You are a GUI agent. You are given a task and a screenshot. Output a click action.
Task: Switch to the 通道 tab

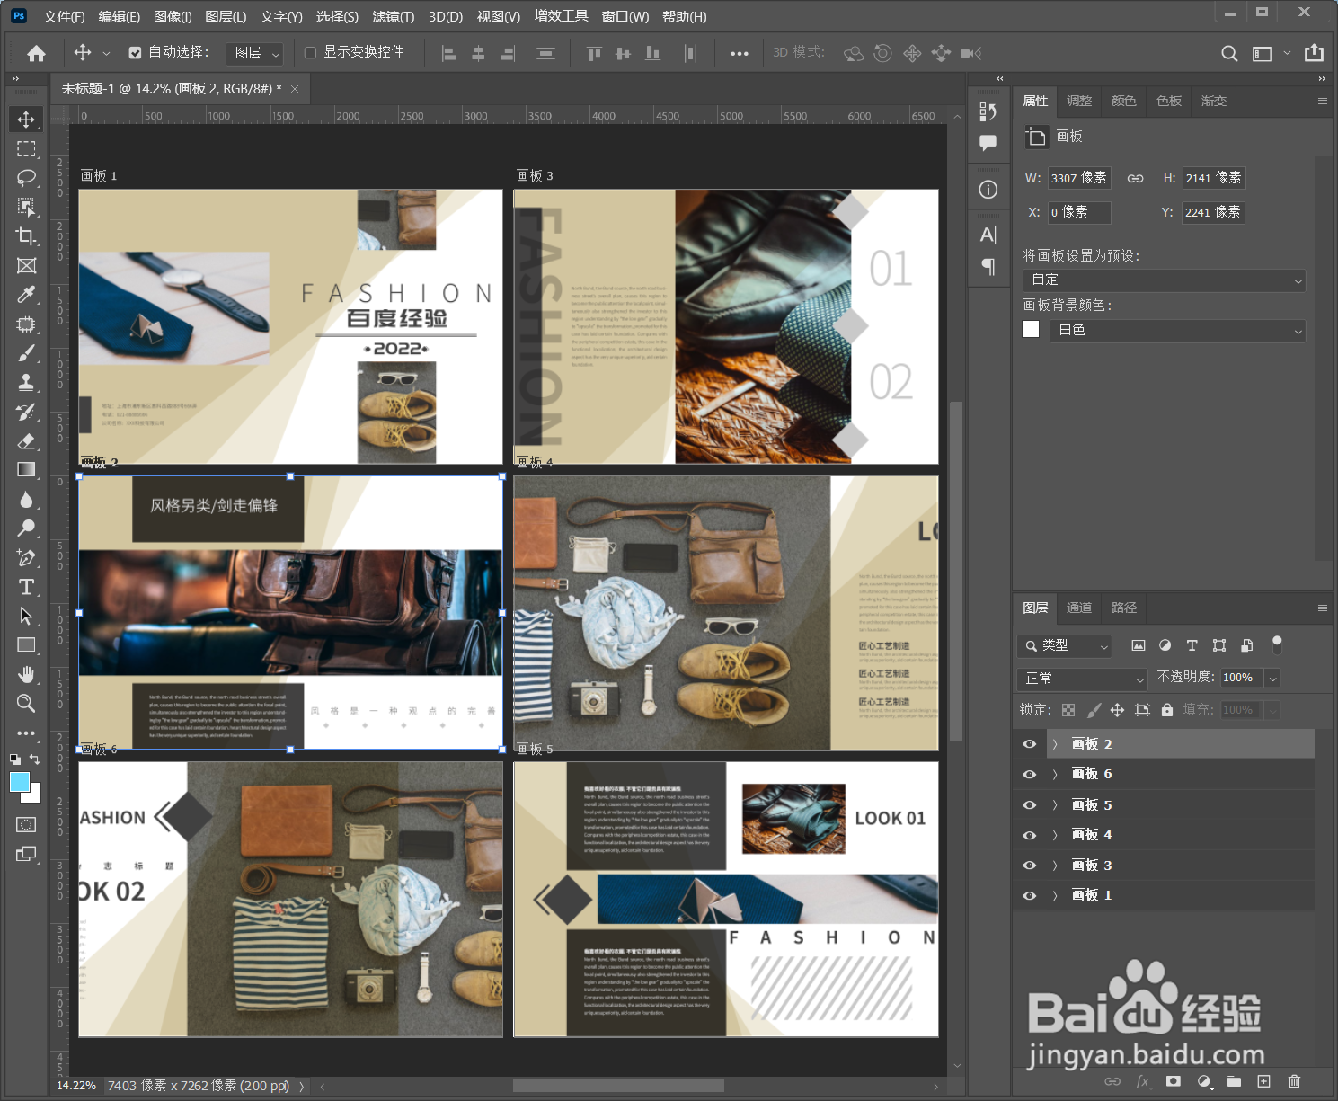pyautogui.click(x=1078, y=608)
